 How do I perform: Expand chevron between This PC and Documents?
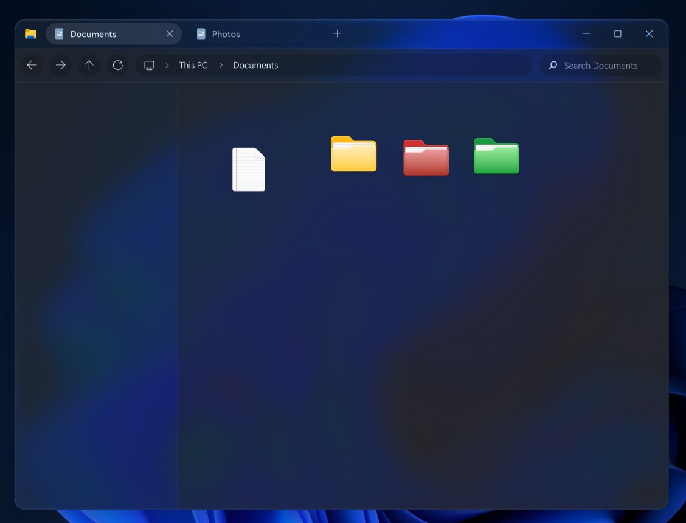tap(221, 65)
